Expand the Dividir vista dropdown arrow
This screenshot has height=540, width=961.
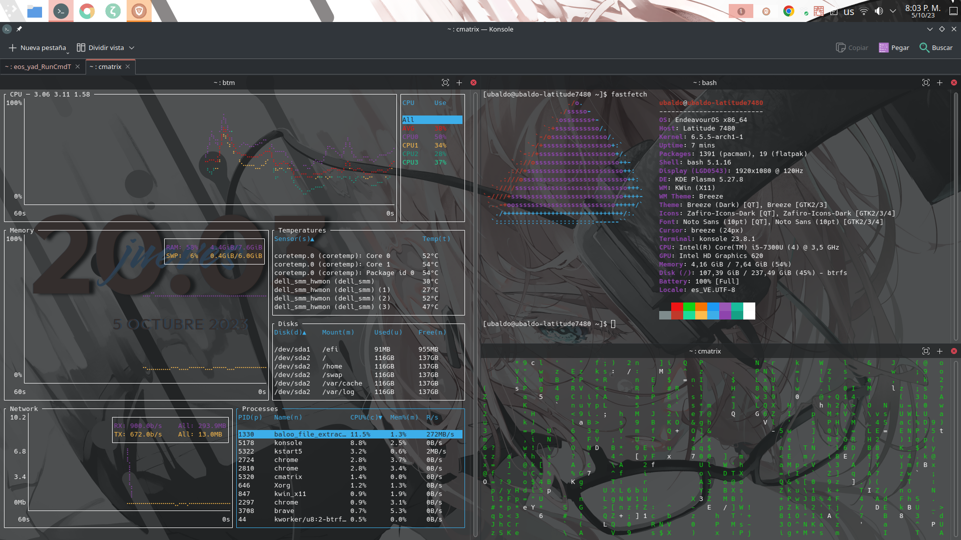tap(132, 47)
